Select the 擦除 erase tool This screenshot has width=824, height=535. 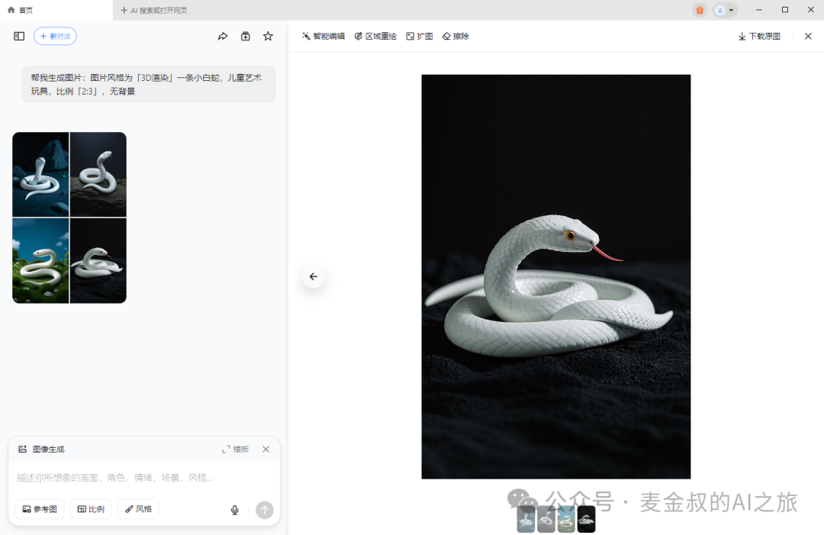[x=455, y=36]
